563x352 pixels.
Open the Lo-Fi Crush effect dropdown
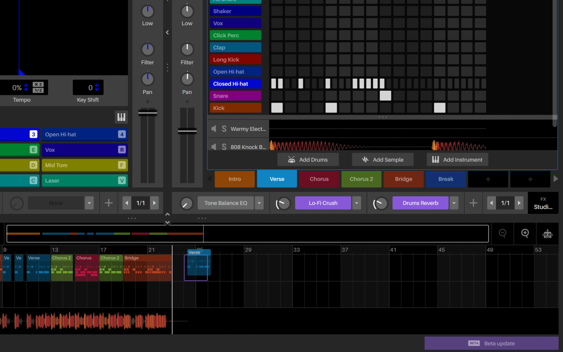[356, 203]
